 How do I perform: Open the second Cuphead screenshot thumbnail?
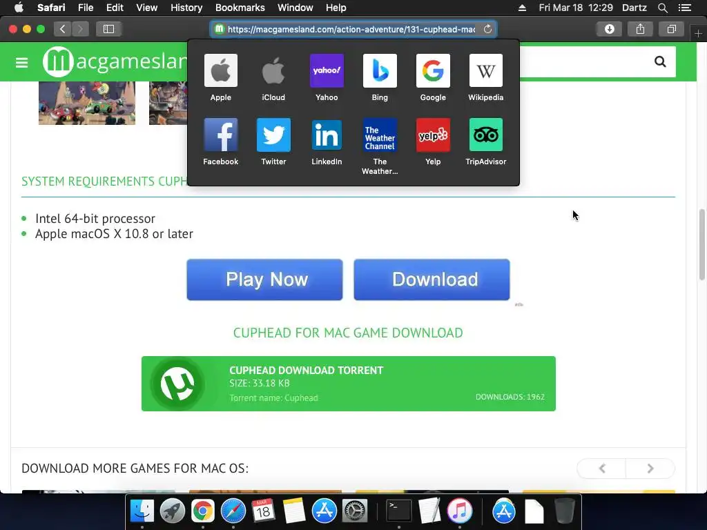tap(168, 103)
